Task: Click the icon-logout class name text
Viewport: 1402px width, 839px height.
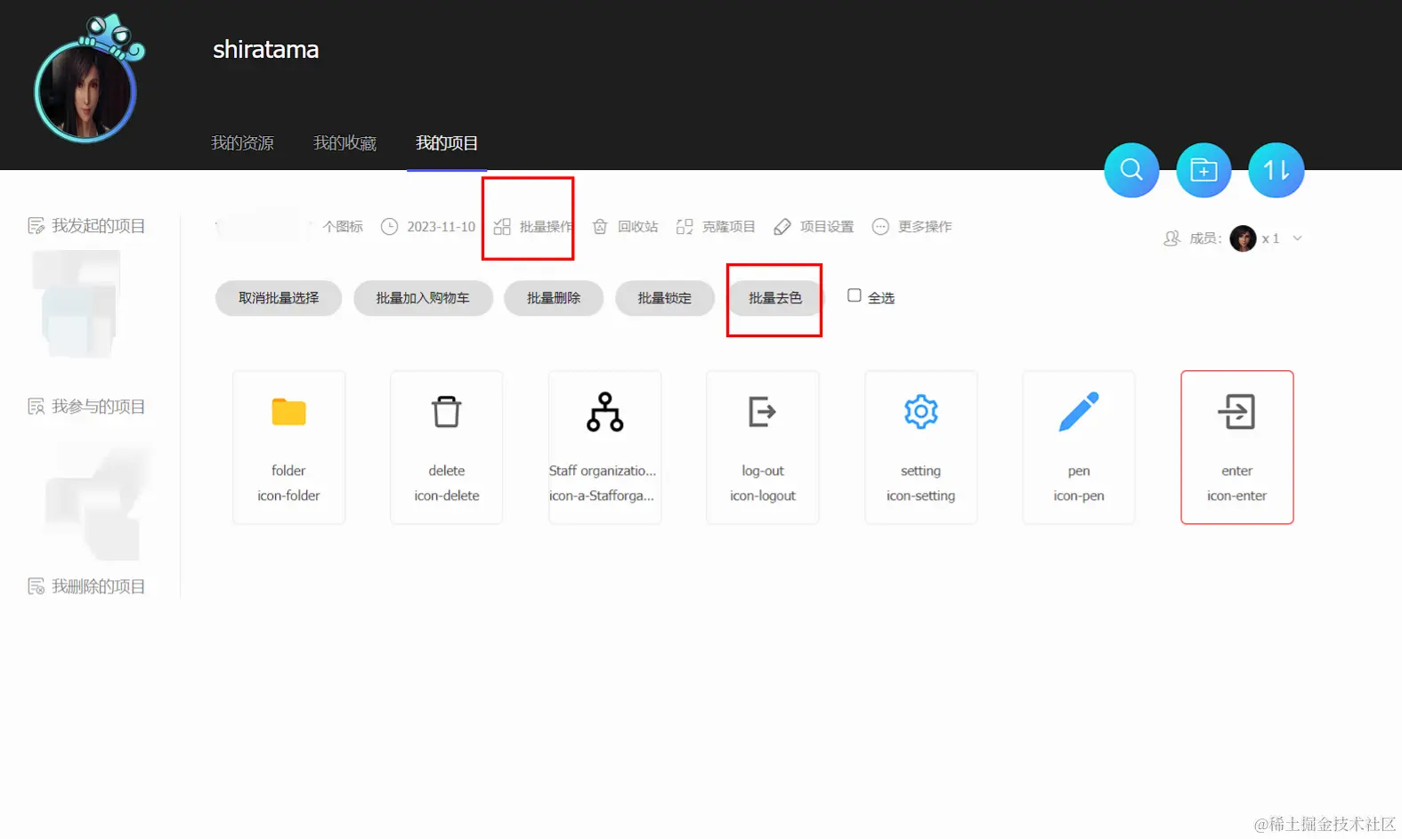Action: coord(763,496)
